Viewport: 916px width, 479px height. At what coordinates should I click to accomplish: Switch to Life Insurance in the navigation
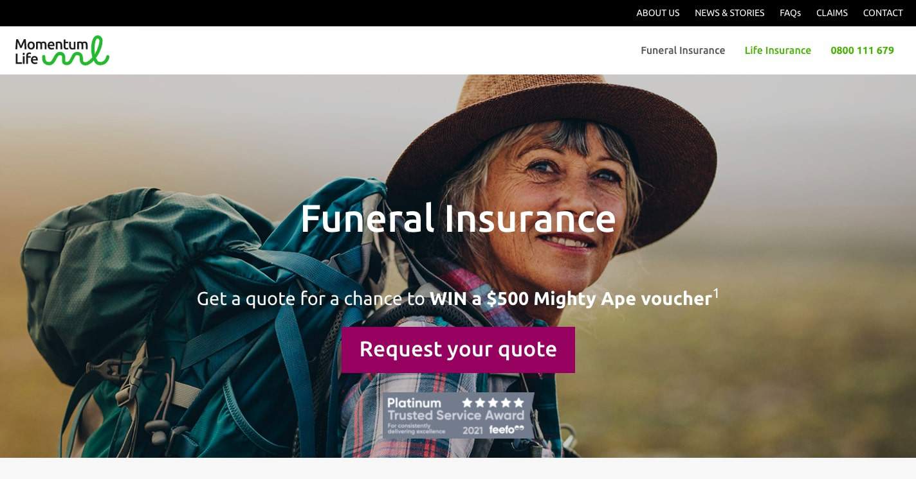click(x=778, y=50)
